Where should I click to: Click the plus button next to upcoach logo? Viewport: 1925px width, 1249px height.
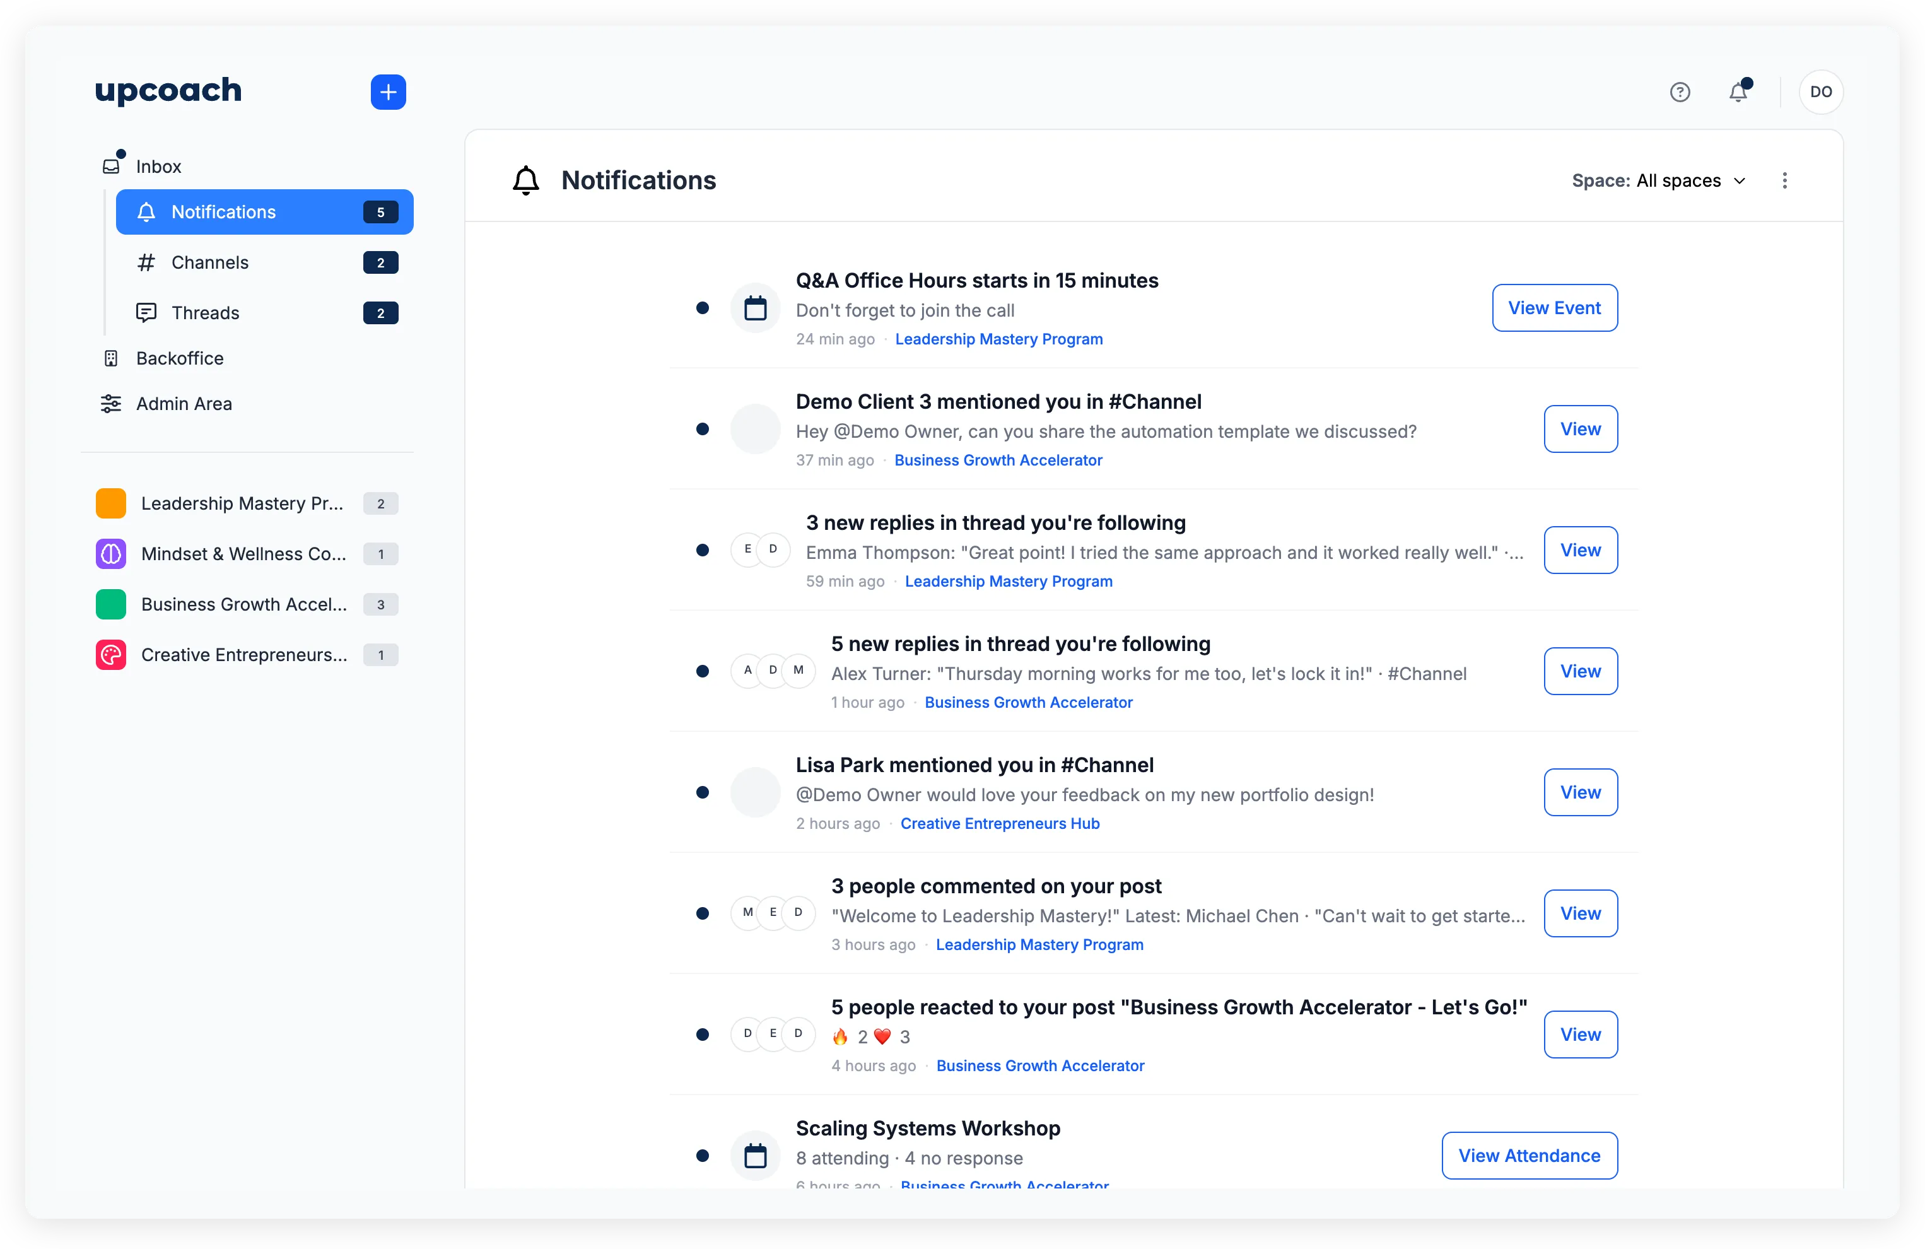coord(387,91)
